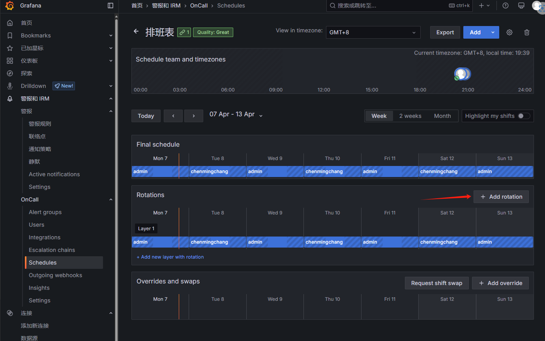This screenshot has width=545, height=341.
Task: Open the news panel icon in top bar
Action: (x=521, y=6)
